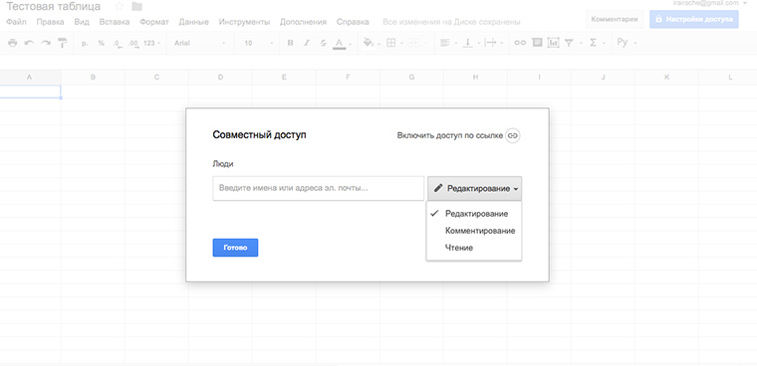This screenshot has width=757, height=366.
Task: Select column D header
Action: coord(221,78)
